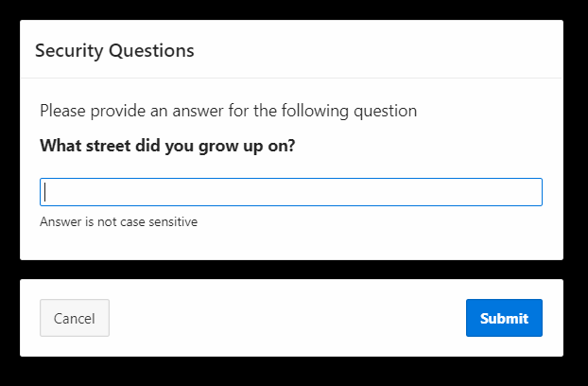Select the "What street did you grow up on?" label

(x=167, y=148)
